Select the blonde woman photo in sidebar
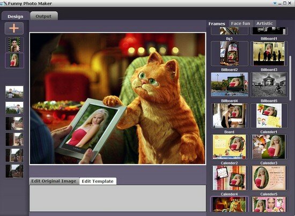Screen dimensions: 295x216 (x=14, y=61)
